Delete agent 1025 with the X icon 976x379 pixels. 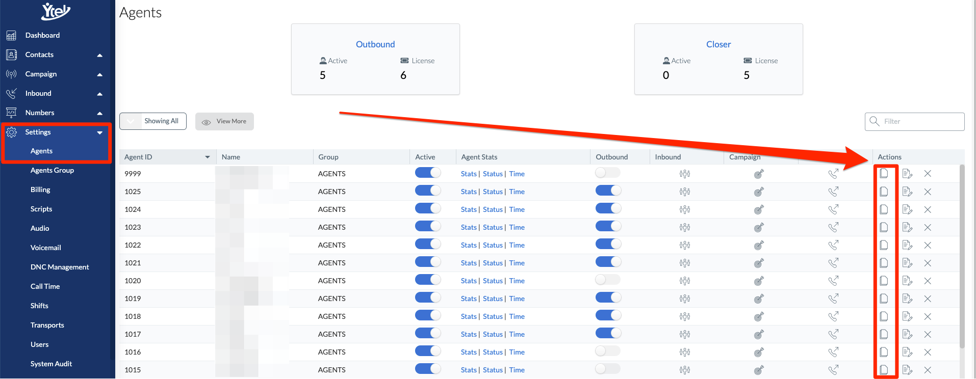(x=928, y=192)
